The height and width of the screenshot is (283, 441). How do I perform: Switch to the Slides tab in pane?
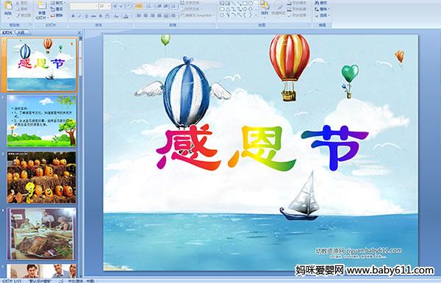point(7,32)
